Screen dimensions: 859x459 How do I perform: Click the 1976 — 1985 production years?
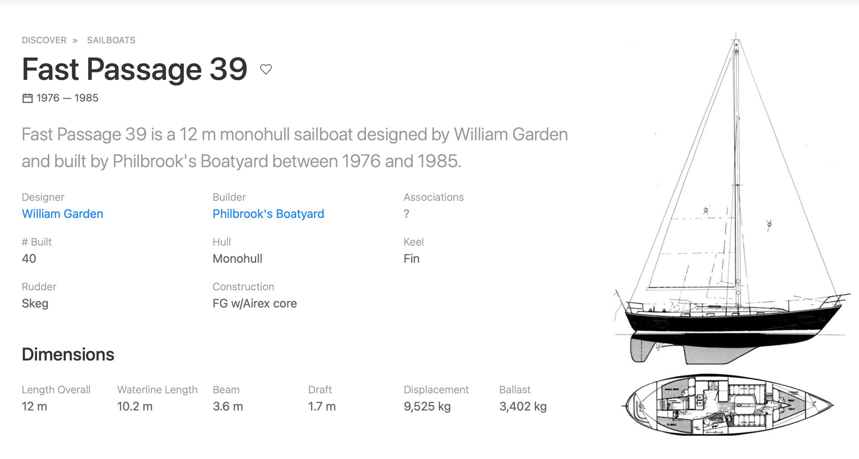68,98
